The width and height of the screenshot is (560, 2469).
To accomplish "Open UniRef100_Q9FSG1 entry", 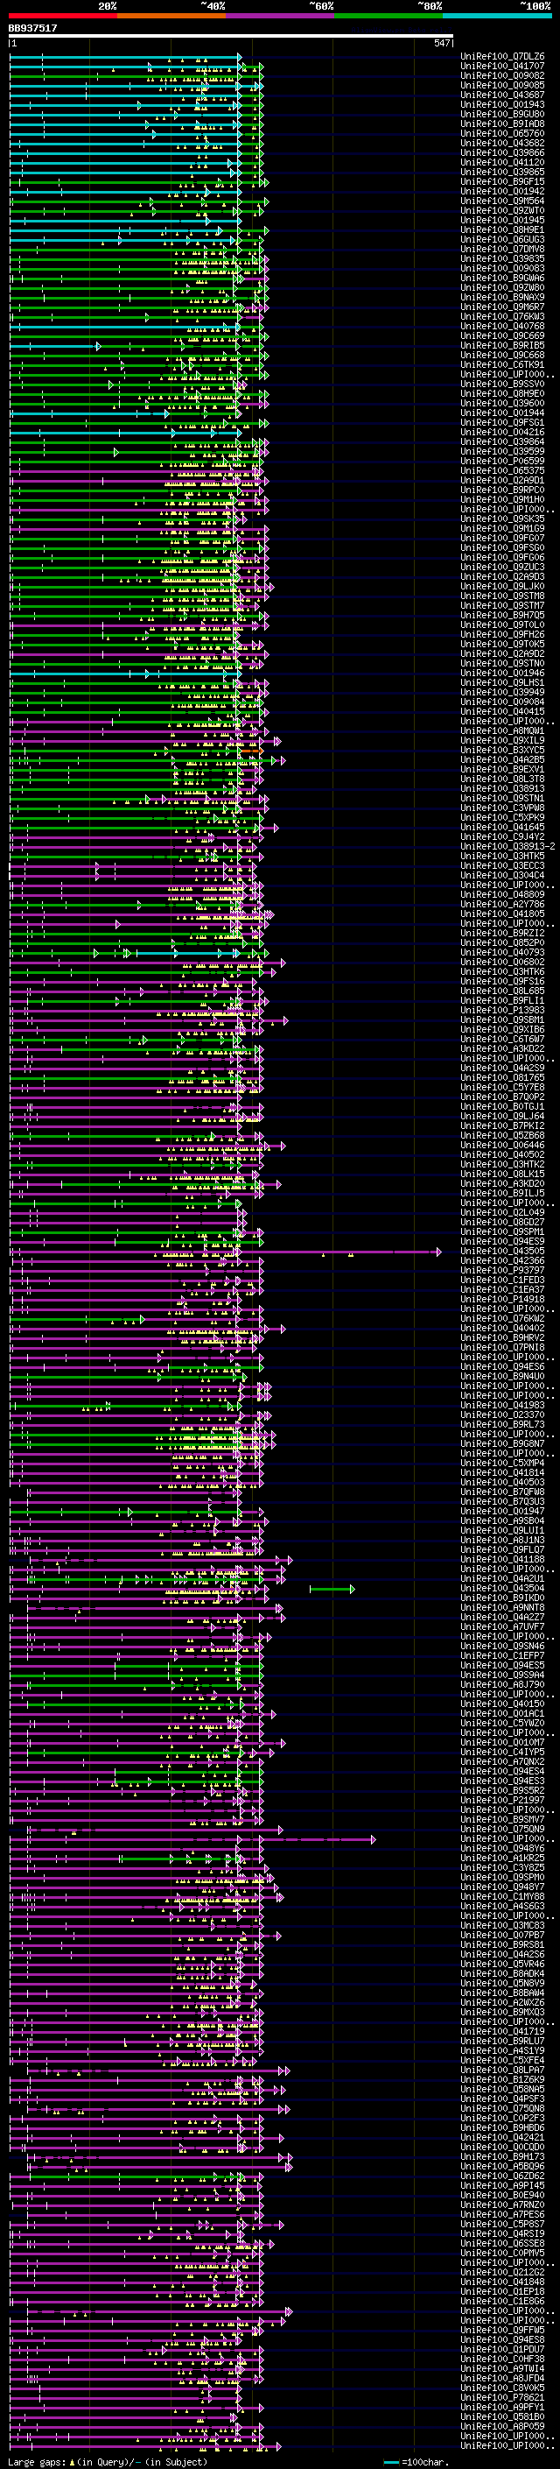I will [x=502, y=423].
